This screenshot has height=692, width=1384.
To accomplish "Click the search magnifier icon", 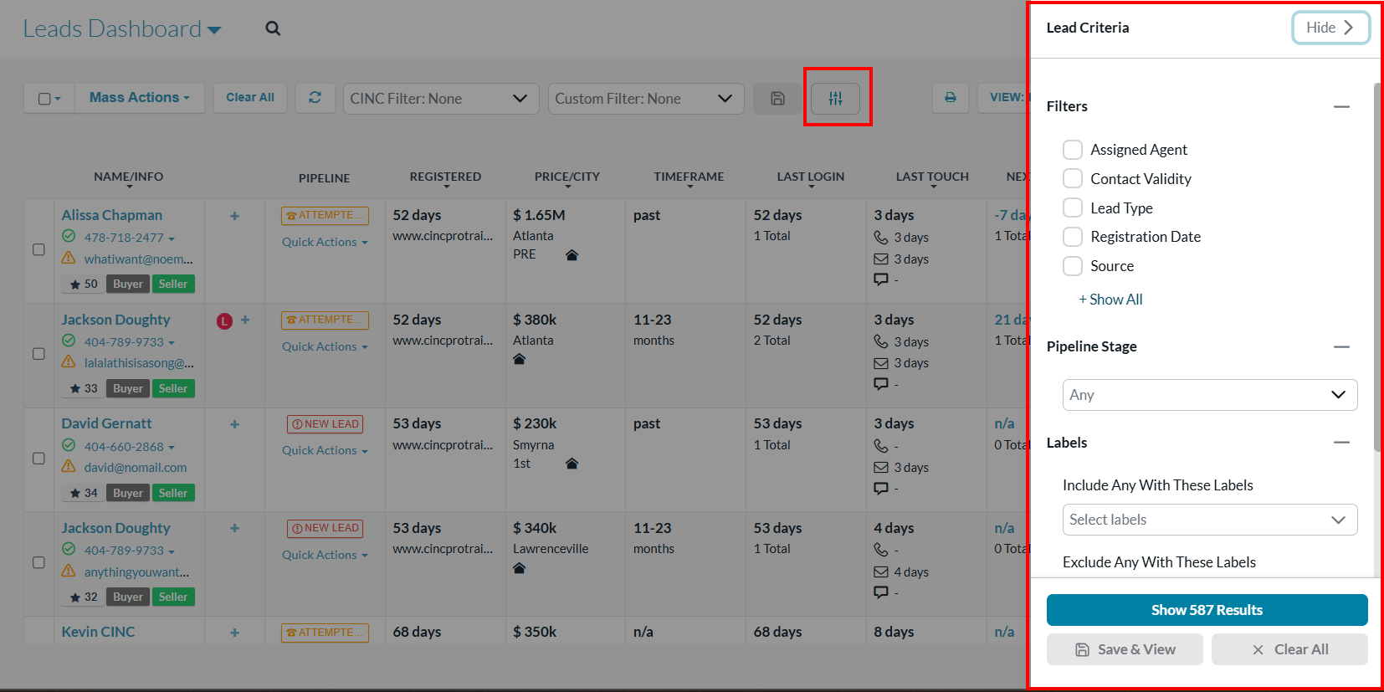I will pyautogui.click(x=273, y=28).
